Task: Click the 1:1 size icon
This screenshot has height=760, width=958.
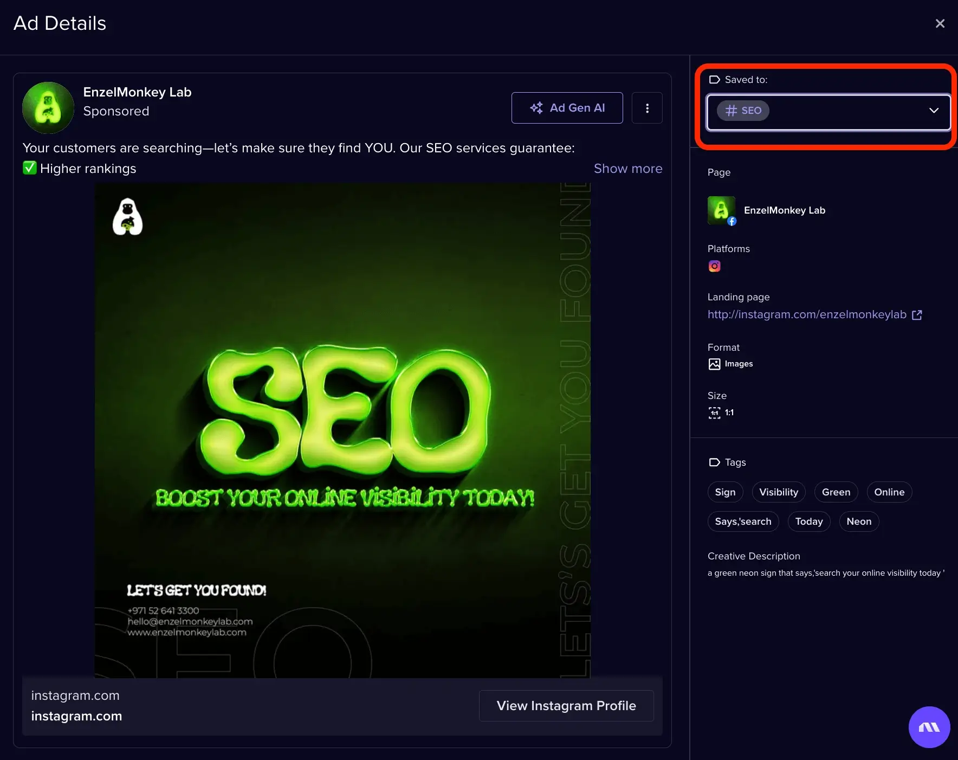Action: [714, 413]
